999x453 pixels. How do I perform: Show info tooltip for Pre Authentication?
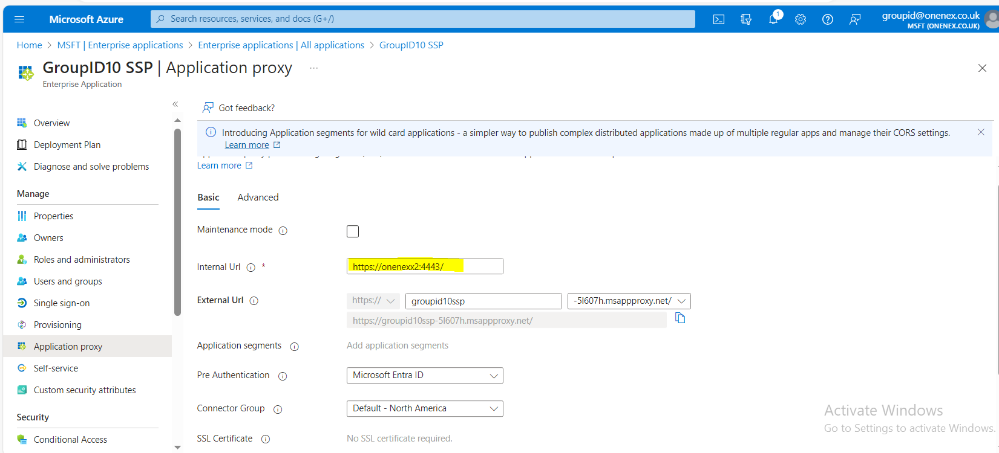click(x=283, y=376)
